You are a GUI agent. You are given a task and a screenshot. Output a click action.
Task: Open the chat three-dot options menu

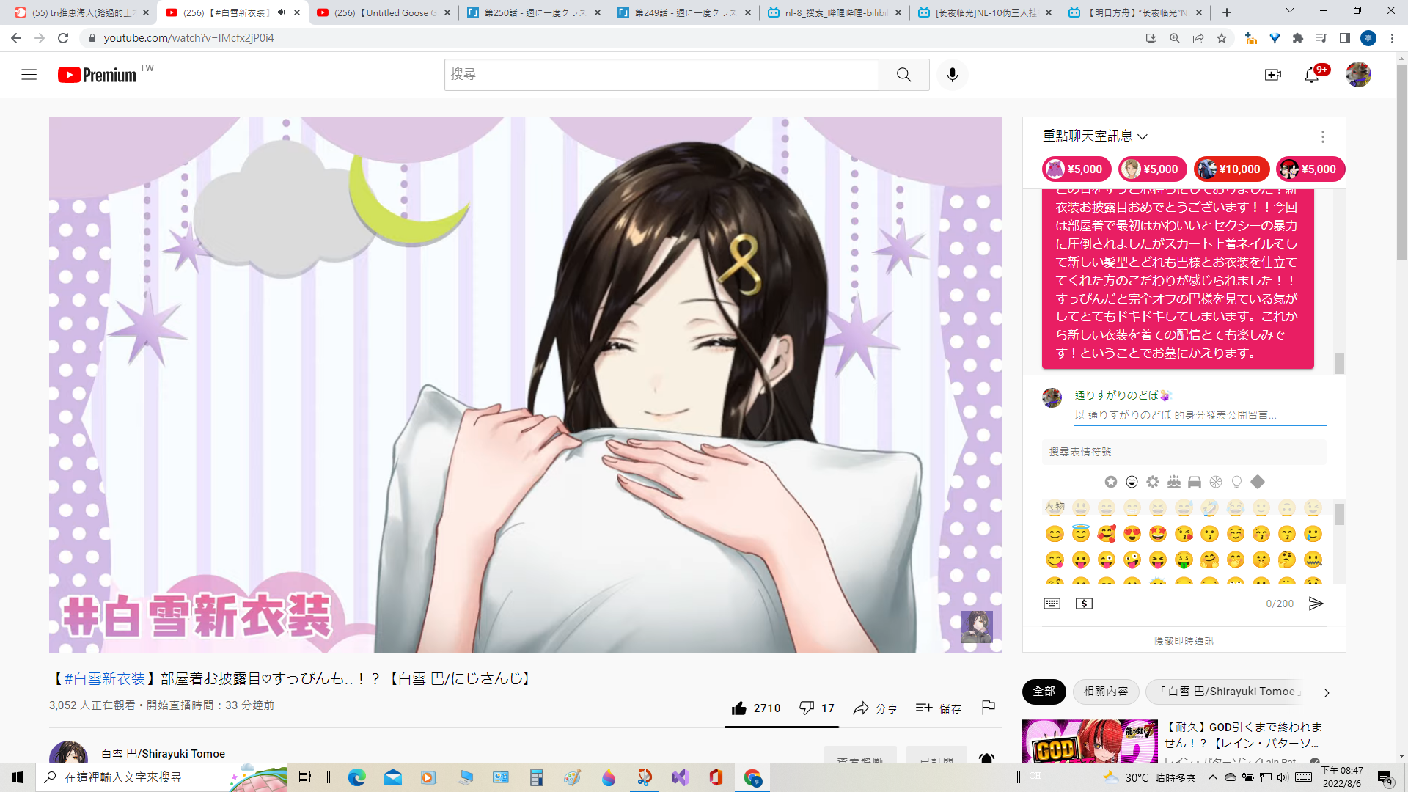pos(1322,136)
